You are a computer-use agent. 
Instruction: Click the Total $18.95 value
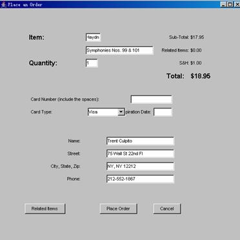(201, 76)
